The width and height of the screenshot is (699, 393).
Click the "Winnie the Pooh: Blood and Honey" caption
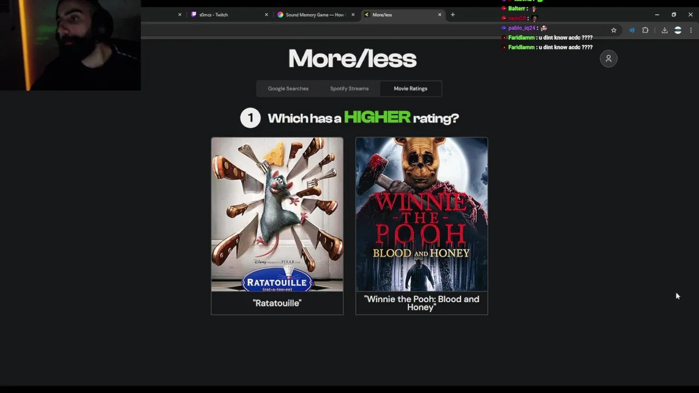point(422,303)
